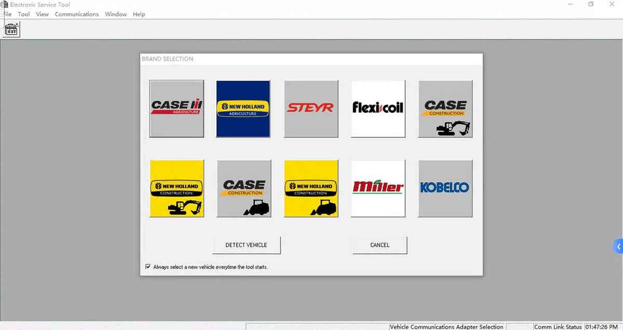Uncheck Always select a new vehicle checkbox
623x330 pixels.
(148, 267)
